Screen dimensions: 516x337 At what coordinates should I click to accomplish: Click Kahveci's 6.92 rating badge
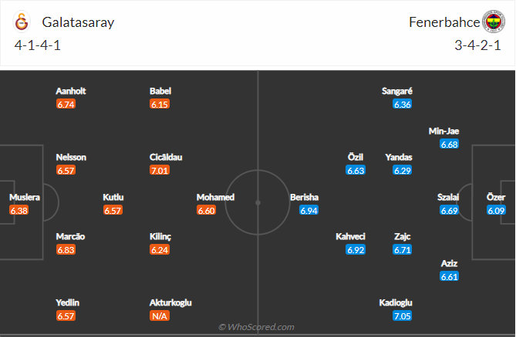coord(356,250)
